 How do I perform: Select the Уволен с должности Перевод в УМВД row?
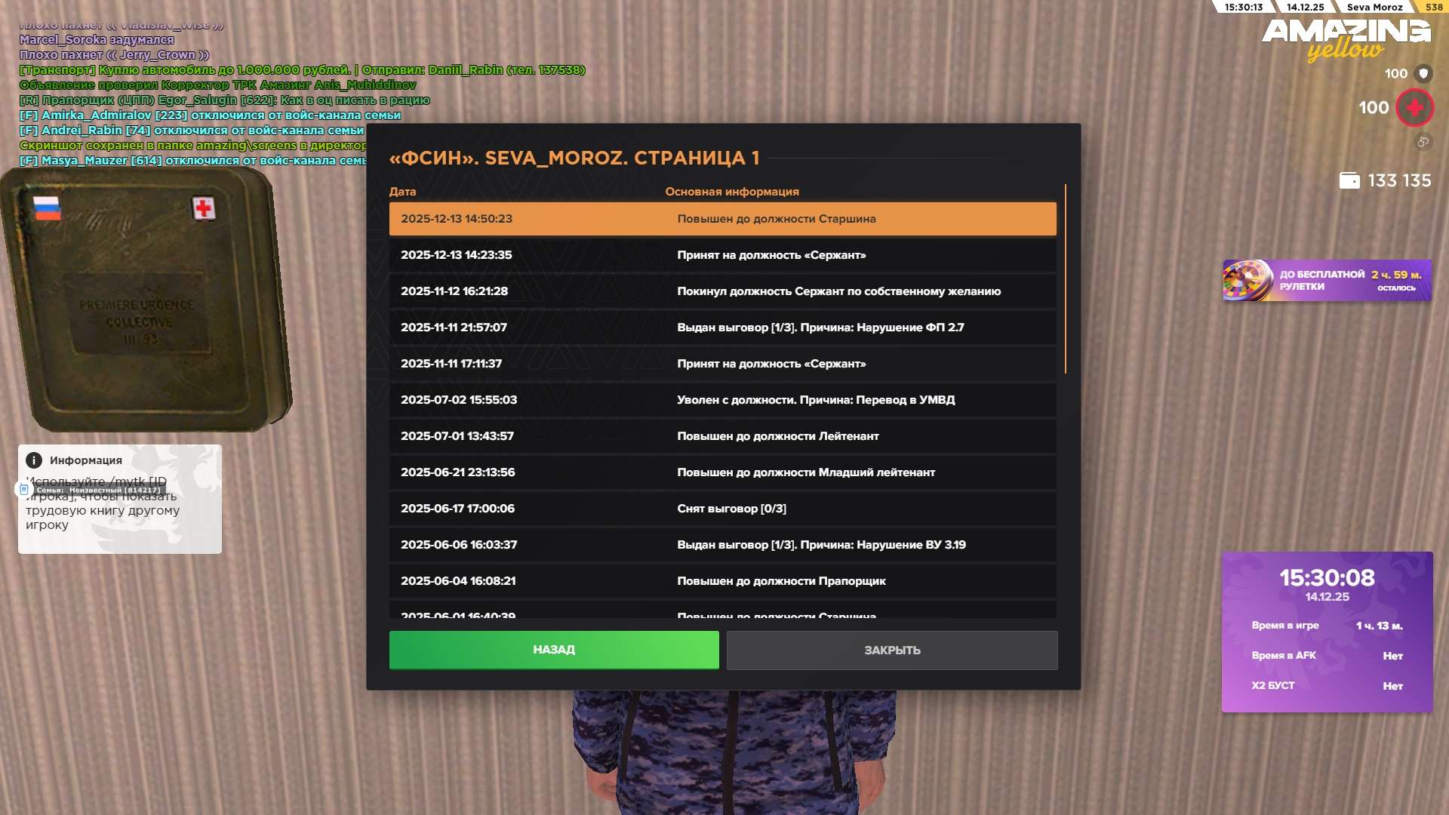click(722, 400)
